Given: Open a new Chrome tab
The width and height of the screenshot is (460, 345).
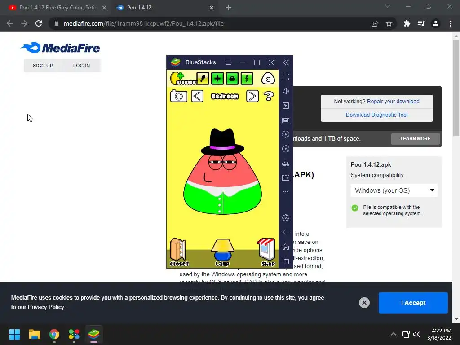Looking at the screenshot, I should click(229, 8).
